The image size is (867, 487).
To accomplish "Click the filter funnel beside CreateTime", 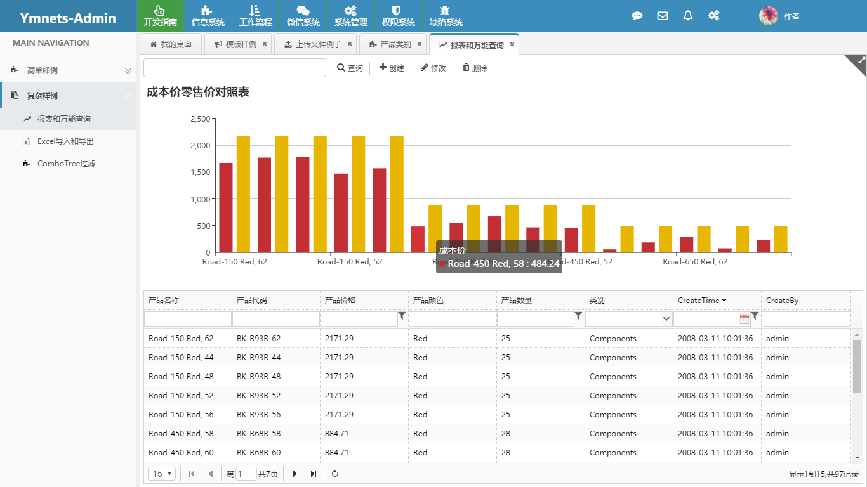I will (x=755, y=316).
